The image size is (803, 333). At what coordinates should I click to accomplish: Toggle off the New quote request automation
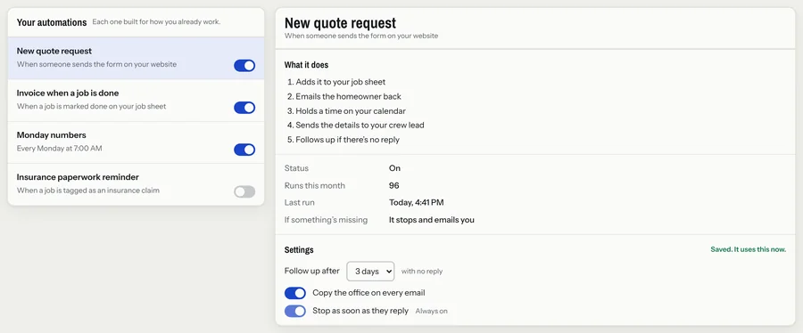point(244,65)
